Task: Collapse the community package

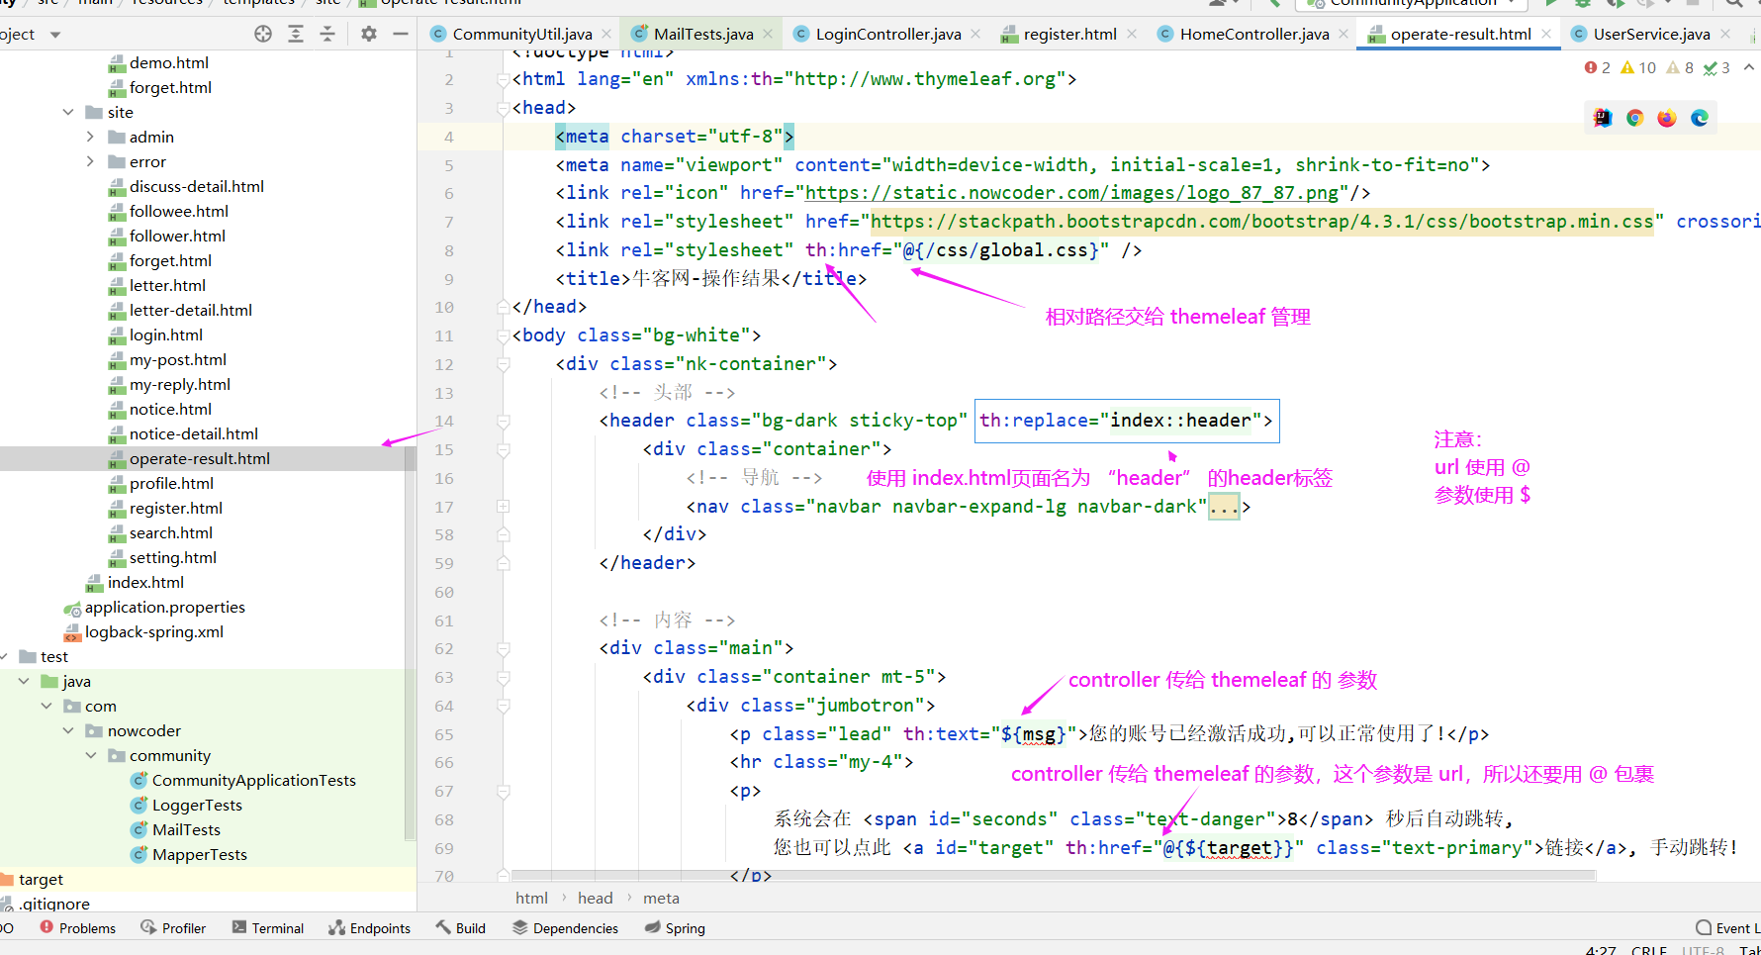Action: [90, 755]
